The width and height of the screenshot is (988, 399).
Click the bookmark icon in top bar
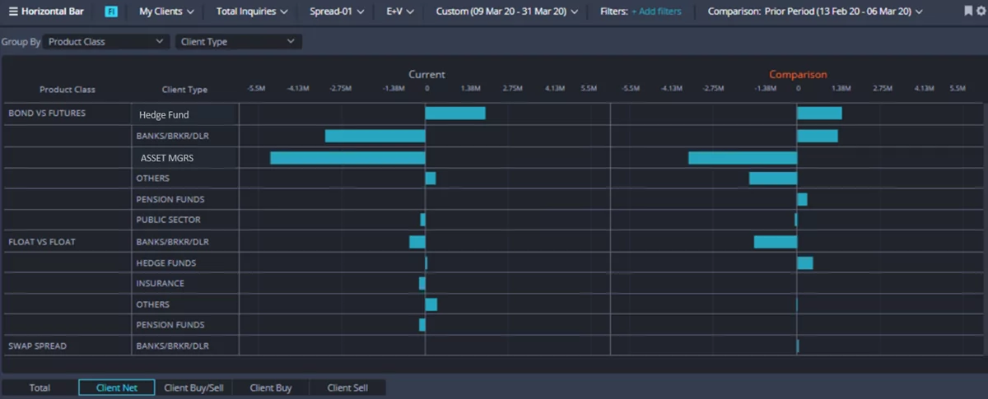(x=968, y=12)
